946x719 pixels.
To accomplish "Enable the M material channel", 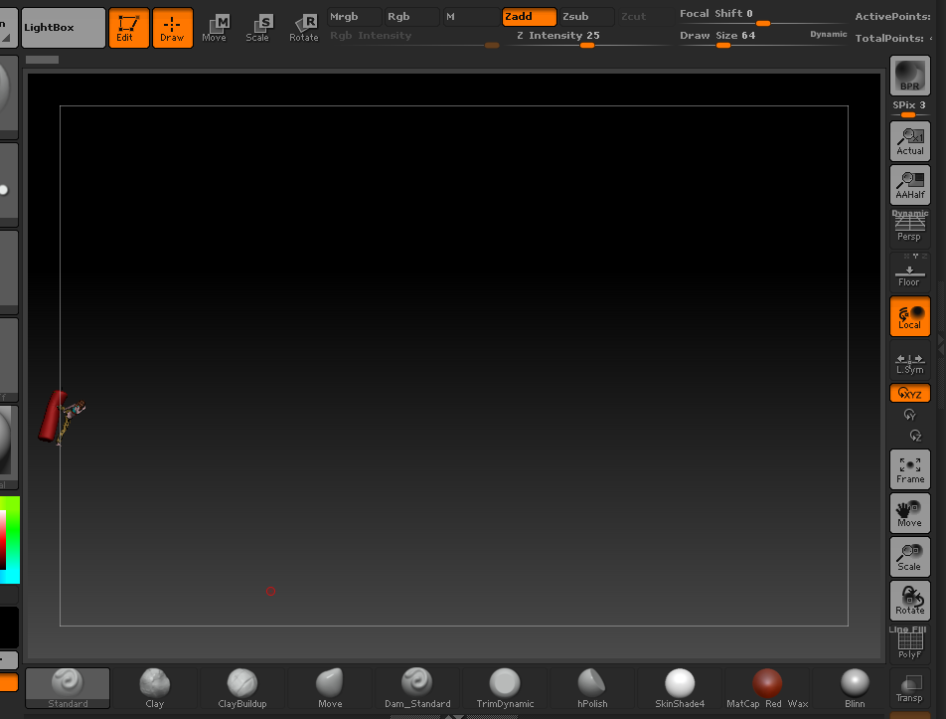I will (470, 16).
